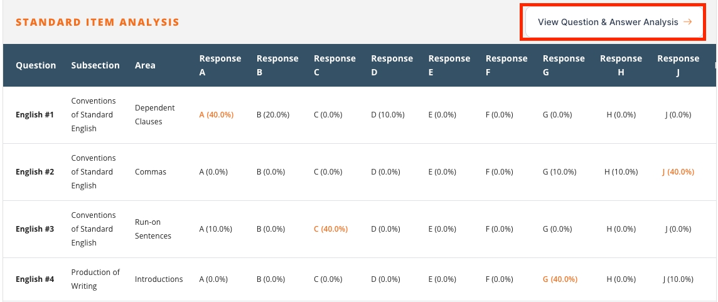Click the Dependent Clauses area cell

click(x=154, y=115)
